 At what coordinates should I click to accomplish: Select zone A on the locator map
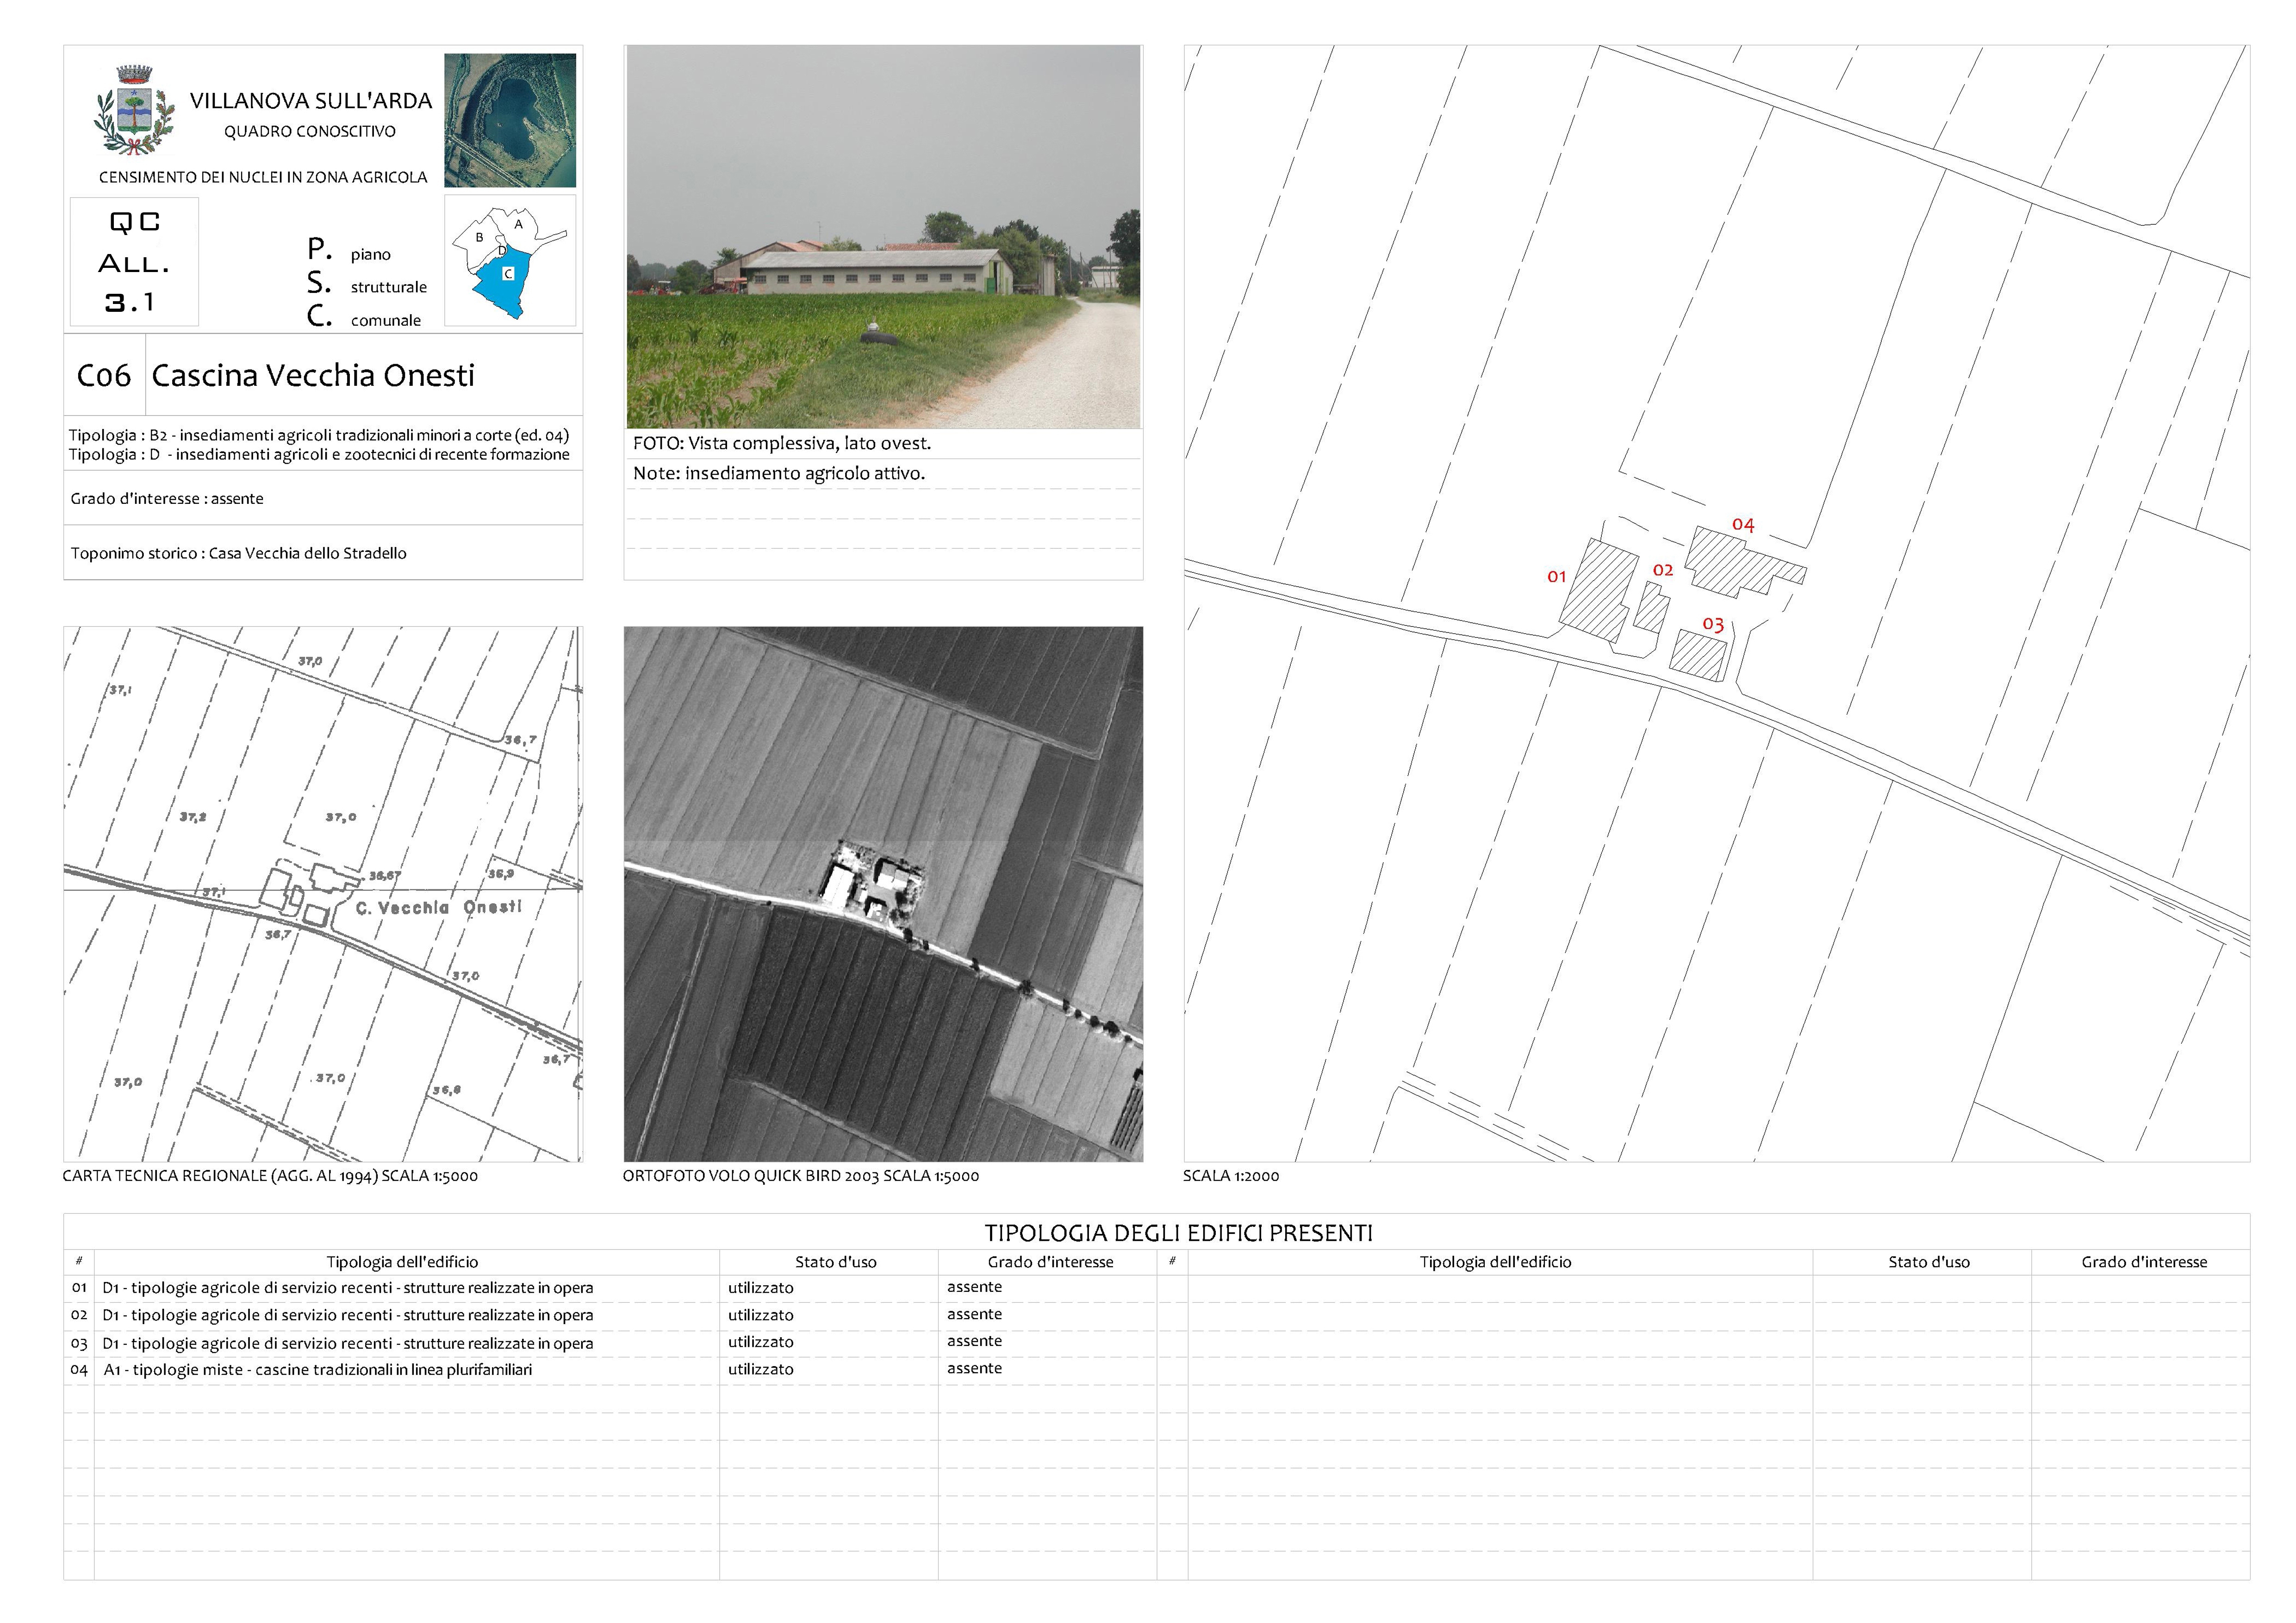(x=518, y=225)
